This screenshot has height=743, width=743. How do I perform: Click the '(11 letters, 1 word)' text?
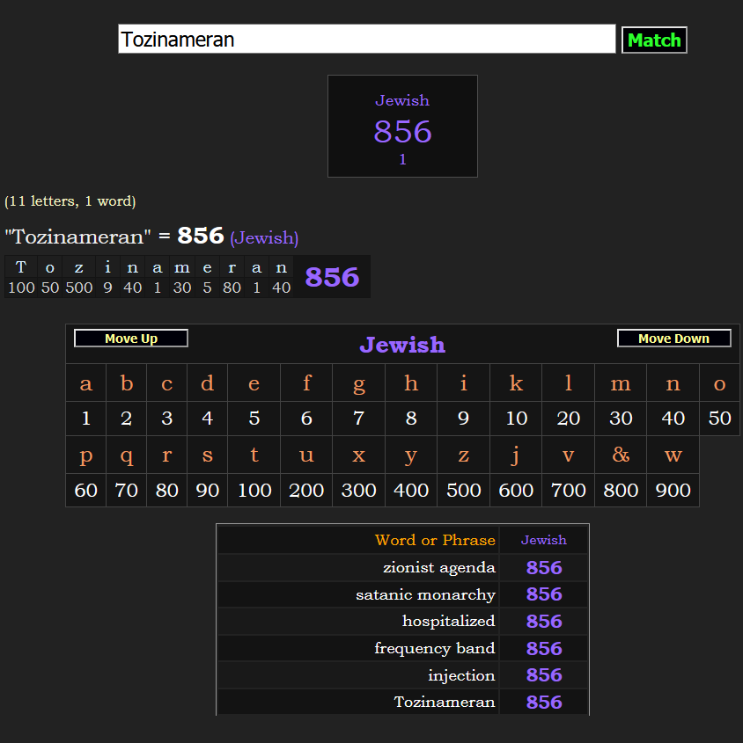pos(70,201)
